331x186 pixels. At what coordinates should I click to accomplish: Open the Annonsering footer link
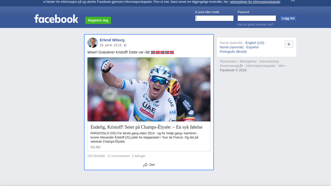pos(269,61)
